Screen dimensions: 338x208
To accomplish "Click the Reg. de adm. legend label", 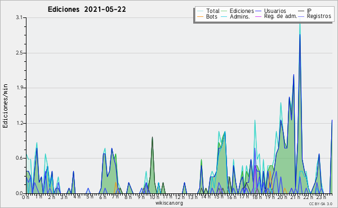I will coord(281,16).
